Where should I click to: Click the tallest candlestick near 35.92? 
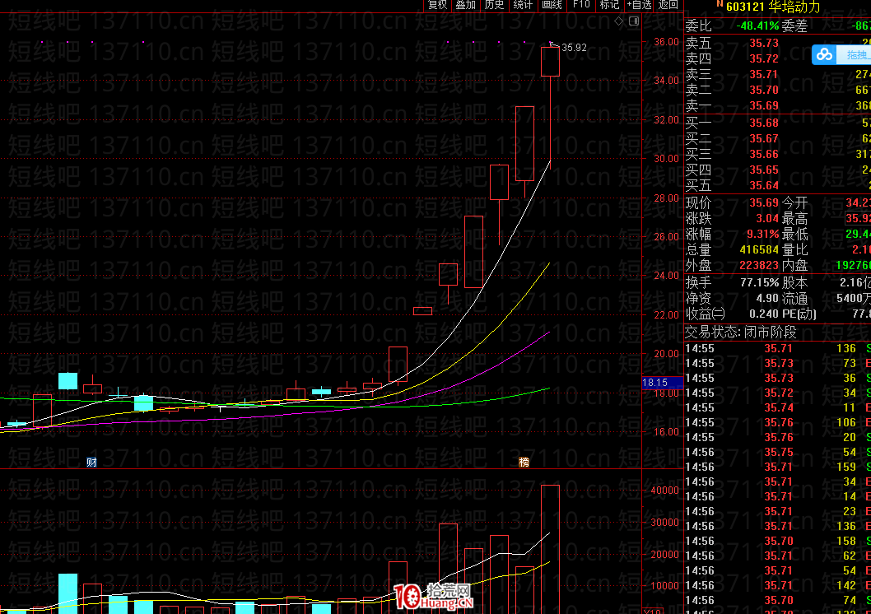(550, 61)
